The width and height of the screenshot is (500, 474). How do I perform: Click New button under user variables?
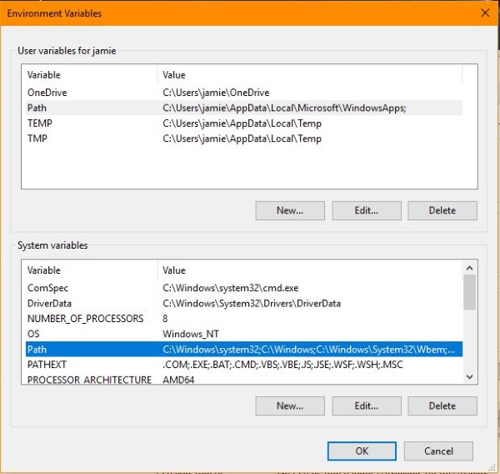point(290,210)
